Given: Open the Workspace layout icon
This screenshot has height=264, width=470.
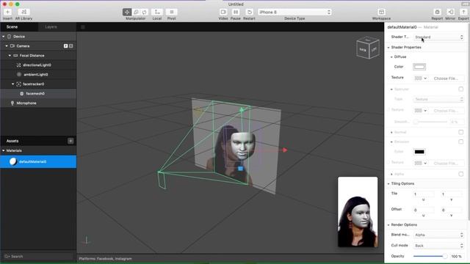Looking at the screenshot, I should pyautogui.click(x=381, y=12).
